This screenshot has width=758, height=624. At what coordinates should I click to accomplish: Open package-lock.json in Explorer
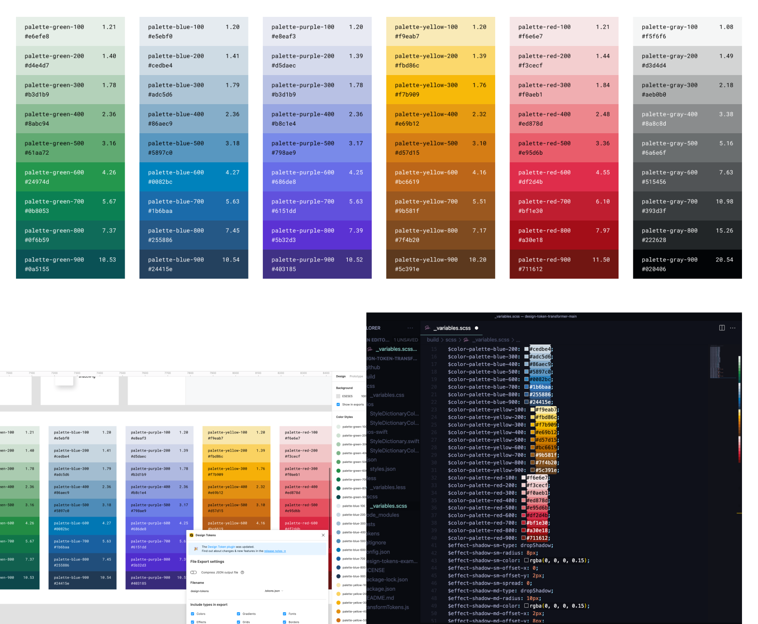(387, 579)
